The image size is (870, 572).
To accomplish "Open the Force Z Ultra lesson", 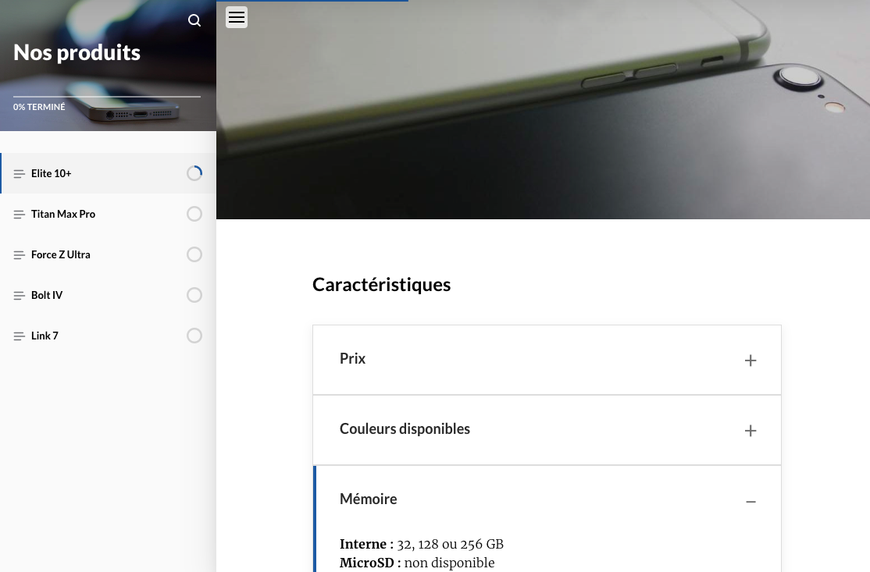I will click(61, 254).
